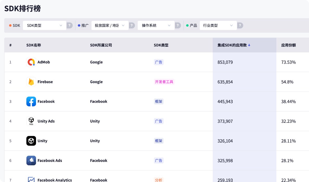Click app count 326,104
The width and height of the screenshot is (309, 182).
(225, 141)
